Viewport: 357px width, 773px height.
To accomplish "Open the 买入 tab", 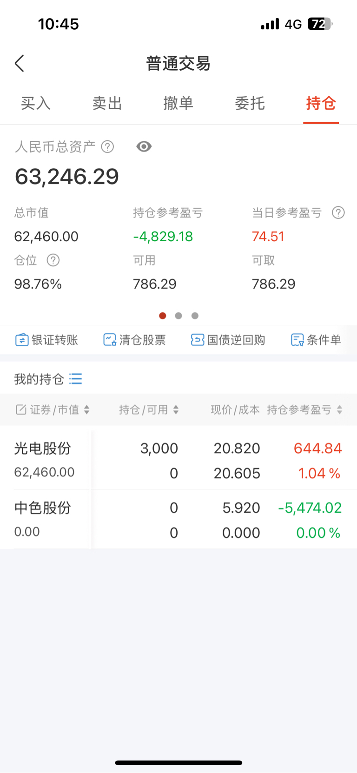I will click(x=36, y=103).
